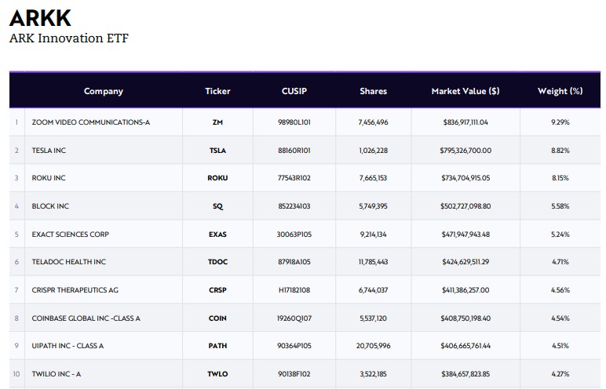Viewport: 606px width, 389px height.
Task: Click the Ticker column header
Action: [x=217, y=91]
